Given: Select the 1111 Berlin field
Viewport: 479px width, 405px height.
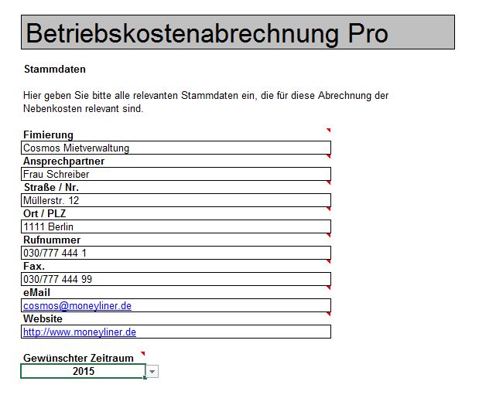Looking at the screenshot, I should click(176, 226).
